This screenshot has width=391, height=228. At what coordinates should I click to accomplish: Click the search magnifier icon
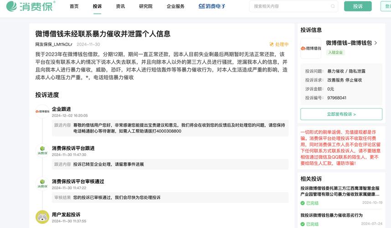click(x=333, y=6)
